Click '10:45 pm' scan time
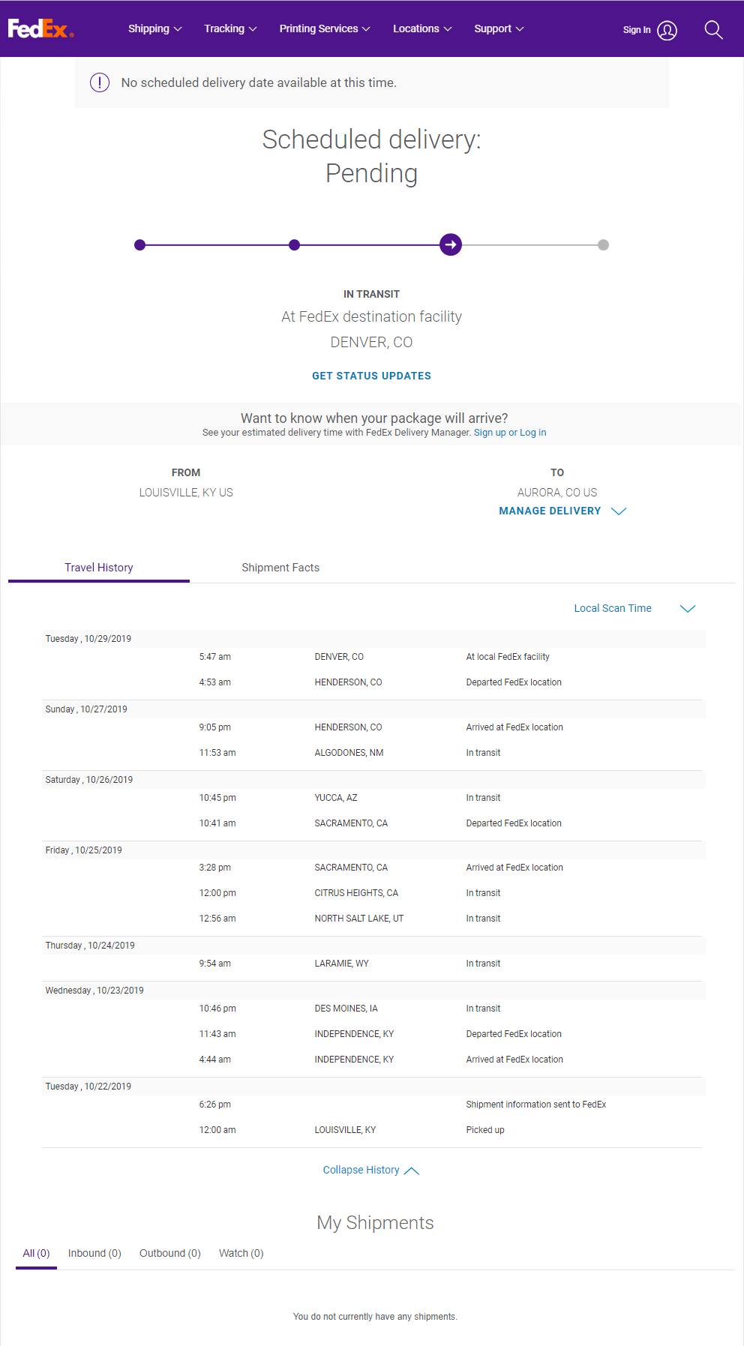Viewport: 744px width, 1346px height. point(217,798)
